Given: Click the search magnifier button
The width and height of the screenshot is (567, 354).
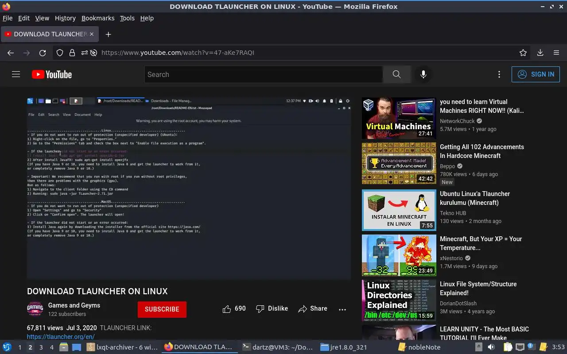Looking at the screenshot, I should [x=396, y=74].
